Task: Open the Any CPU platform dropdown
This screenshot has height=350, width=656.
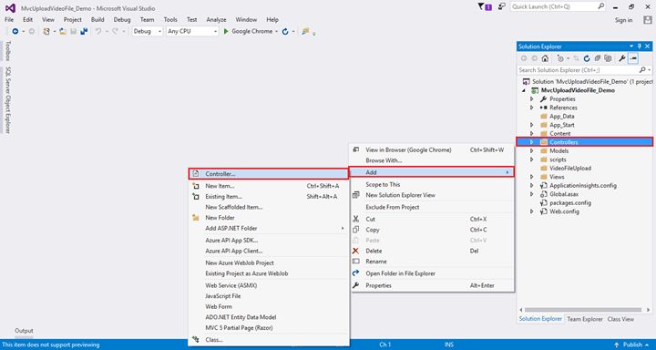Action: coord(192,31)
